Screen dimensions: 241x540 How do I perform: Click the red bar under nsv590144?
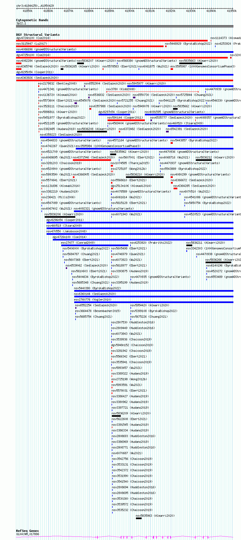126,120
